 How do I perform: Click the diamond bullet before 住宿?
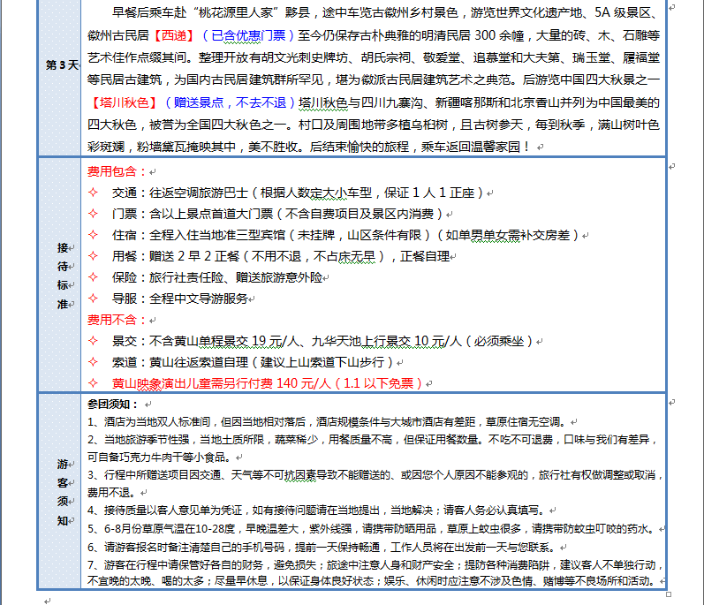click(x=94, y=234)
